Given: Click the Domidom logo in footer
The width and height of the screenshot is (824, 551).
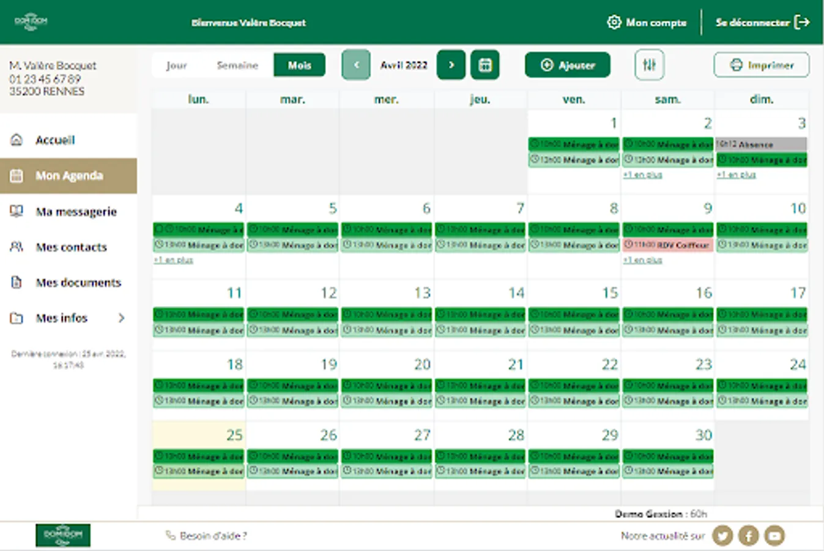Looking at the screenshot, I should (63, 535).
